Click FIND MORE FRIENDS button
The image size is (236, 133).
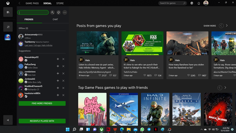42,103
